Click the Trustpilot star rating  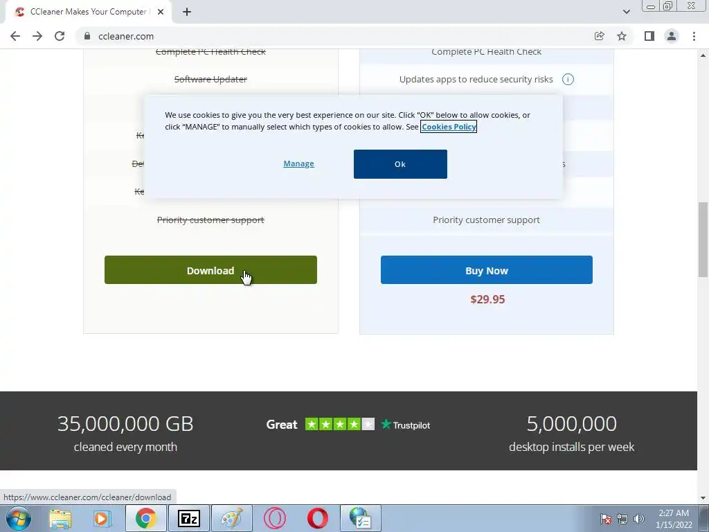pyautogui.click(x=340, y=425)
